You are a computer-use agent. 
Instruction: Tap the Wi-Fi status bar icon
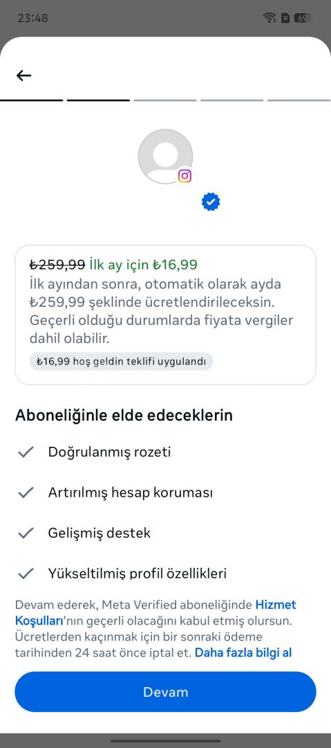pos(269,18)
